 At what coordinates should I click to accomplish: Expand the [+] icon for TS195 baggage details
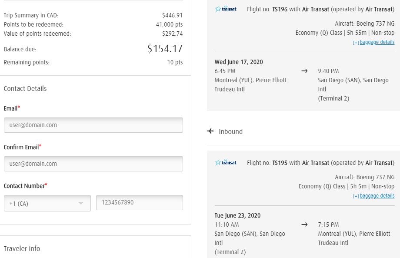(x=356, y=196)
